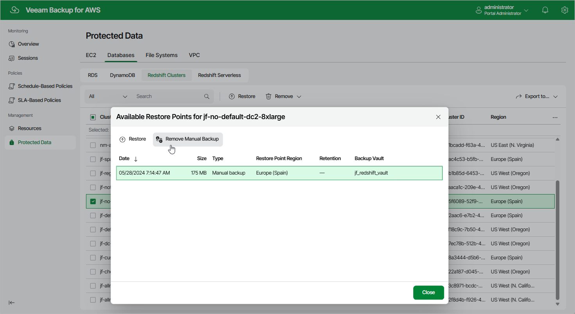Viewport: 575px width, 314px height.
Task: Click the SLA-Based Policies icon
Action: [x=12, y=100]
